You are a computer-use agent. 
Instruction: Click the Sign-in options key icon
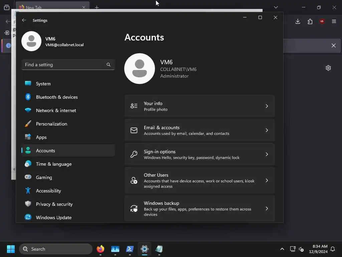tap(134, 154)
